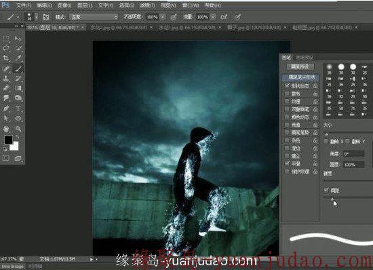Screen dimensions: 373x270
Task: Toggle Quick Mask mode
Action: pyautogui.click(x=6, y=158)
